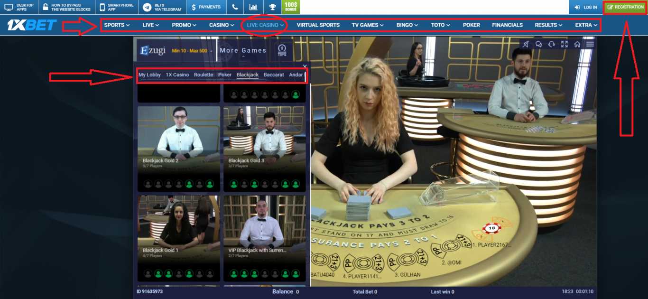Claim the 100$ bonus badge
Image resolution: width=648 pixels, height=299 pixels.
click(290, 7)
